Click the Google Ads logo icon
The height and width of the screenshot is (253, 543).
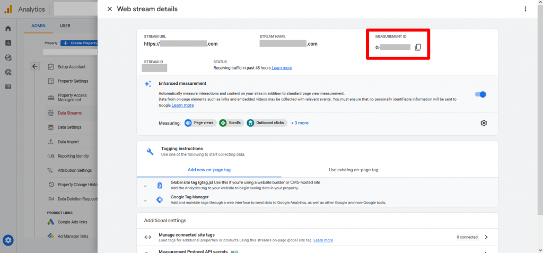tap(51, 222)
